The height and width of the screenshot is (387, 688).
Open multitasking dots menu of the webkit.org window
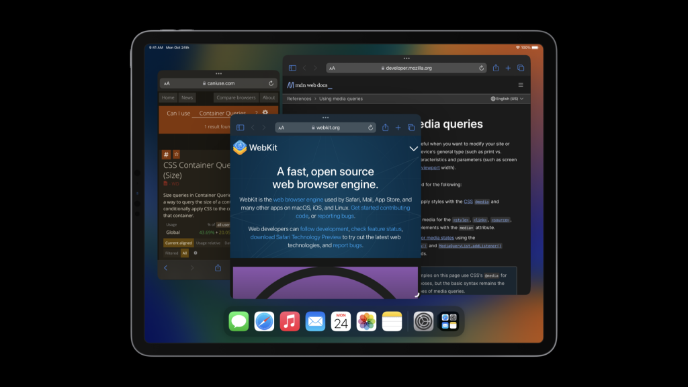click(326, 118)
